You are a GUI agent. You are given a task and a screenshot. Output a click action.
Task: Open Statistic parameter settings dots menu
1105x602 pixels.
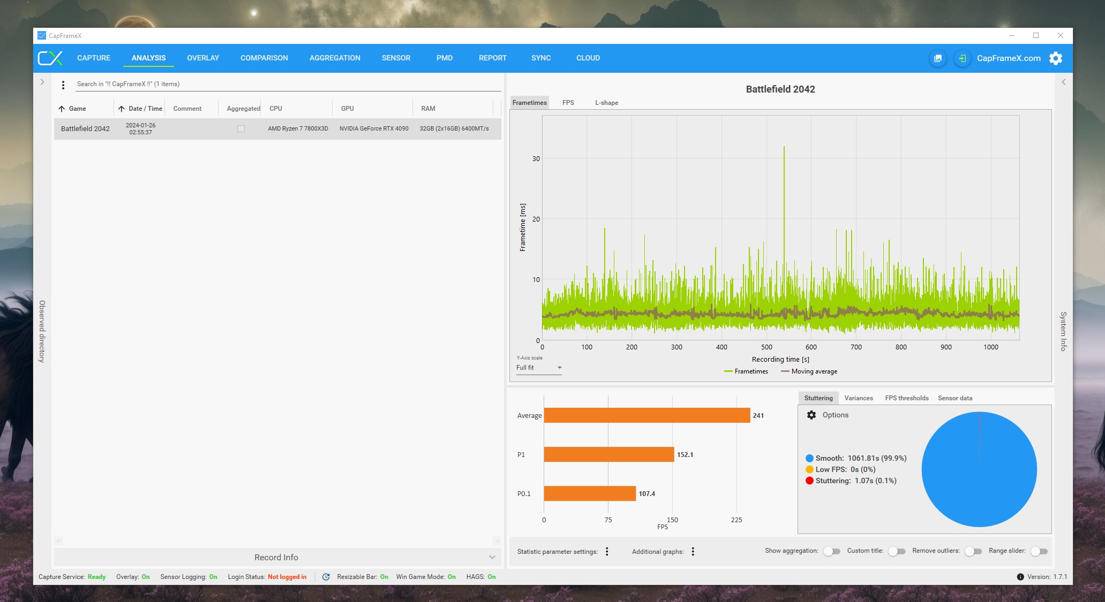click(x=607, y=551)
